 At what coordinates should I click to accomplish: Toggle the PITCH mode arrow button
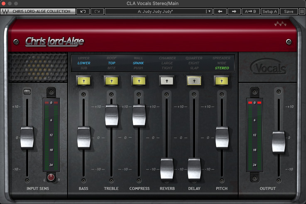(222, 81)
